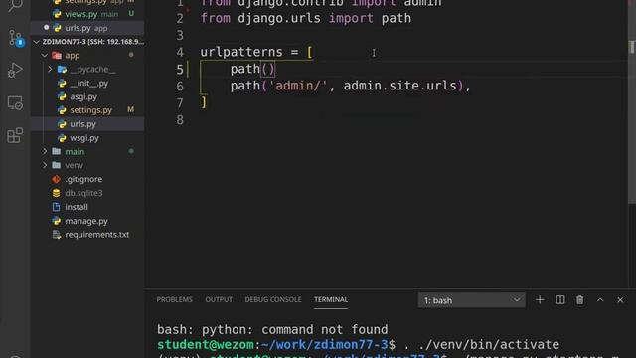
Task: Close the terminal panel
Action: [620, 300]
